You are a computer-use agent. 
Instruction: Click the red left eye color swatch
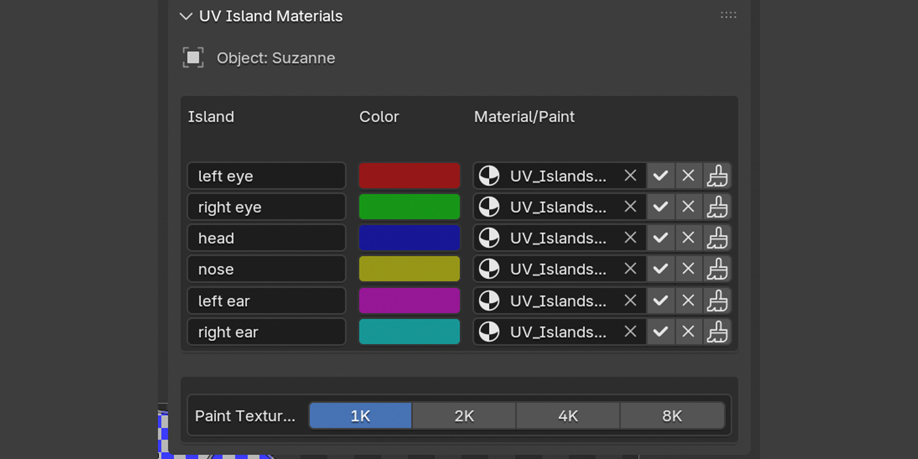(x=409, y=176)
